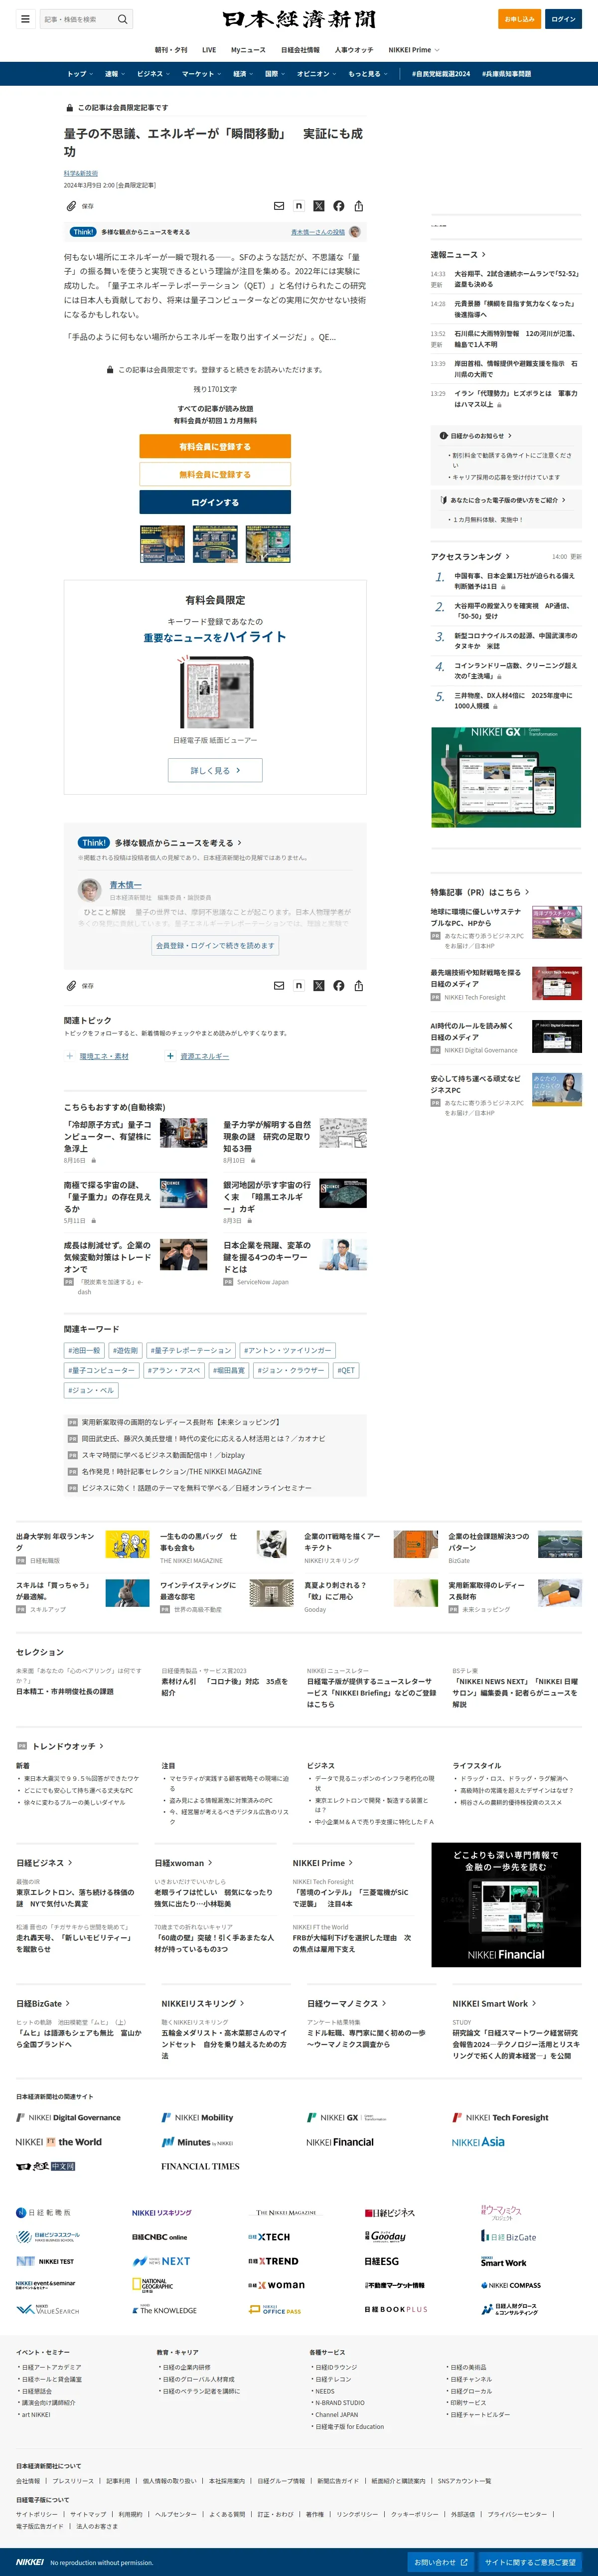Open the トレンドウオッチ section heading
The width and height of the screenshot is (598, 2576).
click(68, 1746)
